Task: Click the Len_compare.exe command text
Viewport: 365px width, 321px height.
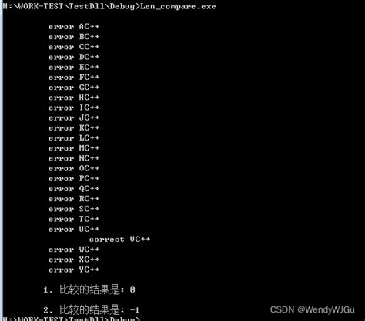Action: [178, 6]
